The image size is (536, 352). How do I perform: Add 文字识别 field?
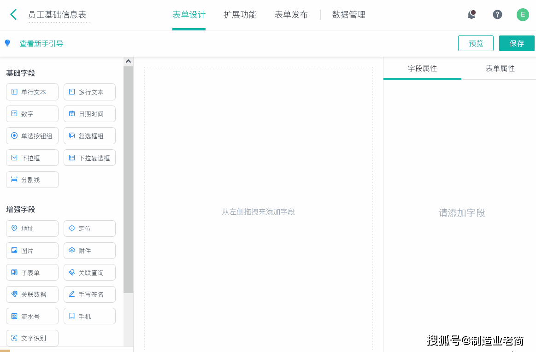(32, 338)
